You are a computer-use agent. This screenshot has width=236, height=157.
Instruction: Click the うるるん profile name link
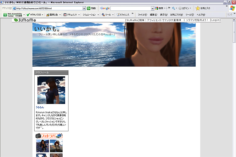click(x=40, y=107)
